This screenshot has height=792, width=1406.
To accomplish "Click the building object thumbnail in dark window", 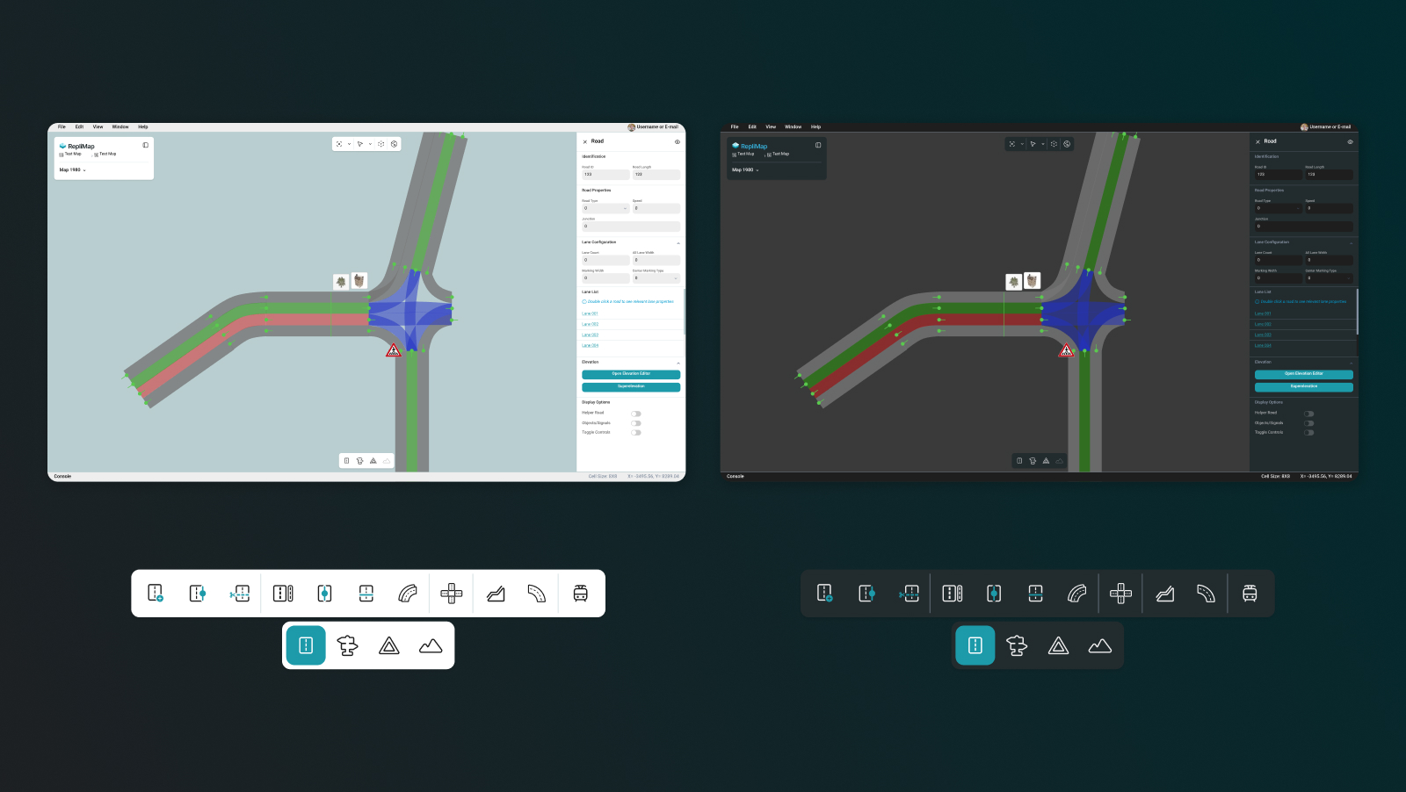I will pos(1033,281).
